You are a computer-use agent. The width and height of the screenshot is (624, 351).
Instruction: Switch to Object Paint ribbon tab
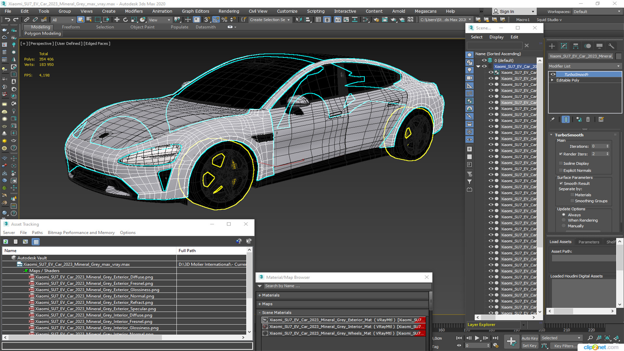pyautogui.click(x=142, y=27)
